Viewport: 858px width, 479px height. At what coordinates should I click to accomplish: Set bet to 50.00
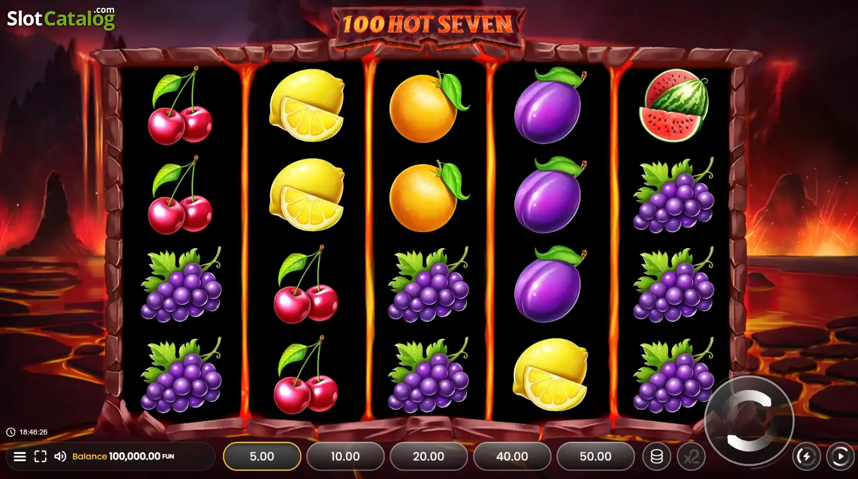click(596, 457)
